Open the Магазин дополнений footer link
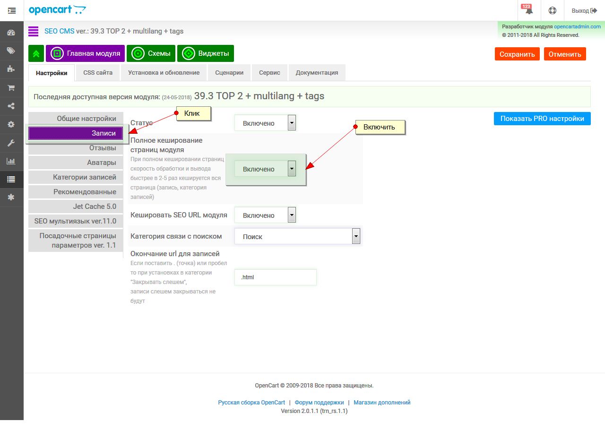Image resolution: width=605 pixels, height=430 pixels. click(382, 403)
